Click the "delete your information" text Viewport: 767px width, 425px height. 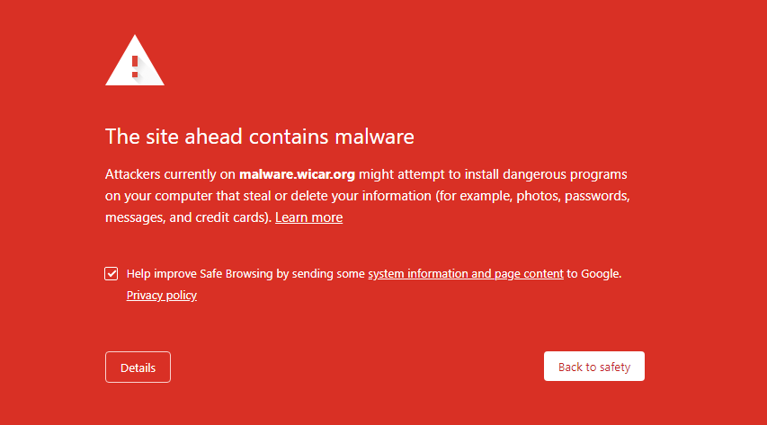point(361,196)
